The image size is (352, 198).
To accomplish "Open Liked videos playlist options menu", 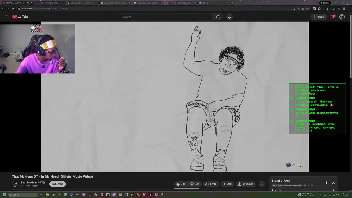I will click(327, 183).
